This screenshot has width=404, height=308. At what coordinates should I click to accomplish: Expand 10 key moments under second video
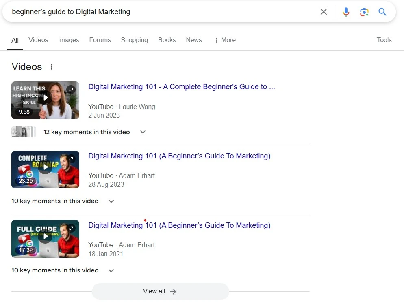pos(111,201)
